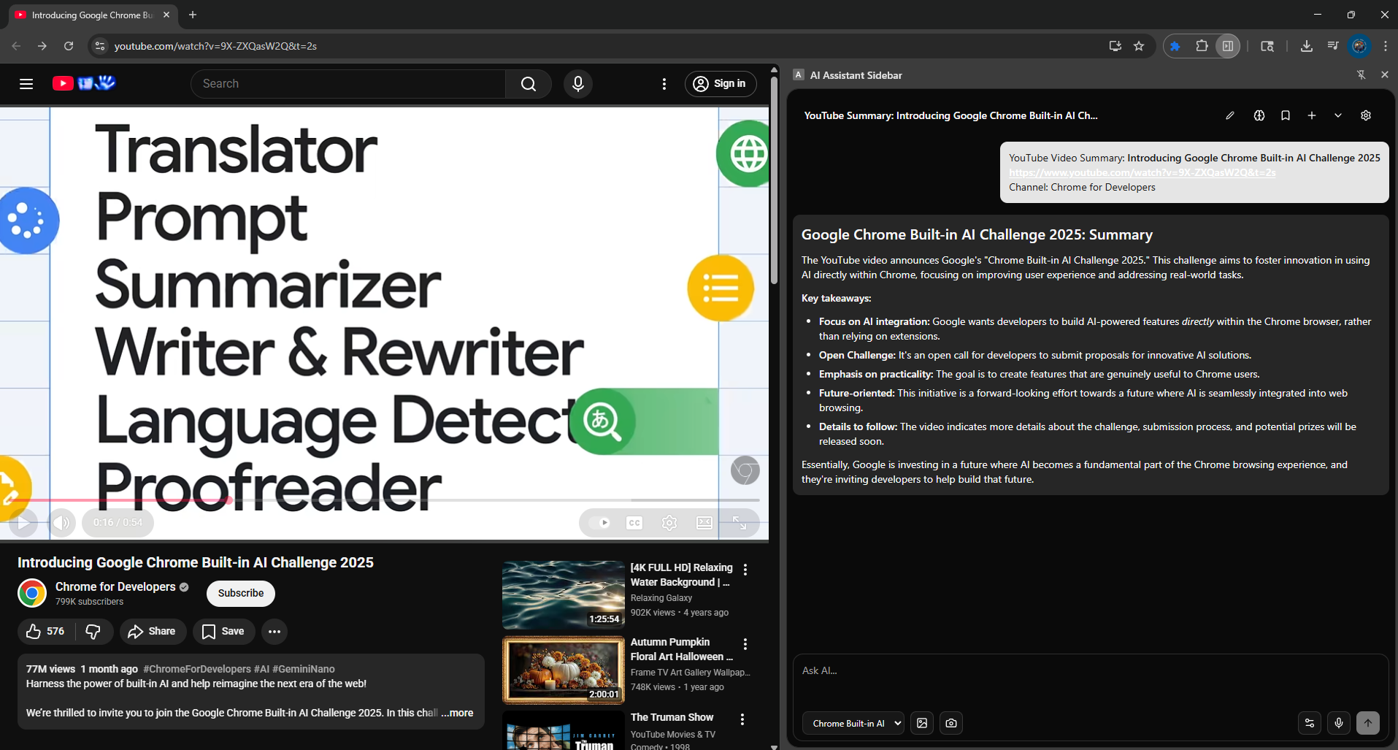Like the video
1398x750 pixels.
coord(46,632)
